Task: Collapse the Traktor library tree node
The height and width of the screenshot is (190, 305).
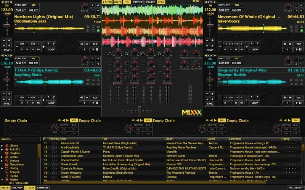Action: point(2,179)
